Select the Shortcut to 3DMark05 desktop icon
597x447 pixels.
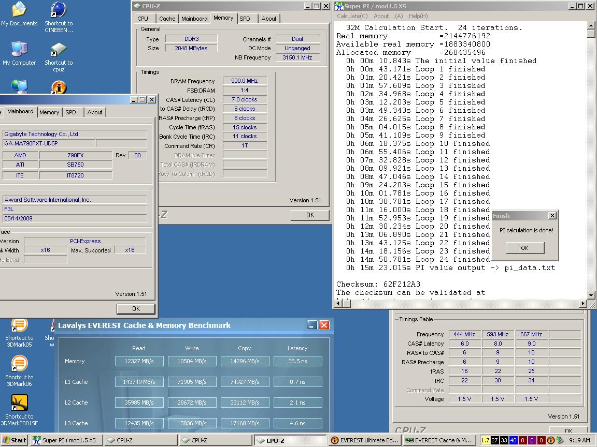(x=19, y=333)
